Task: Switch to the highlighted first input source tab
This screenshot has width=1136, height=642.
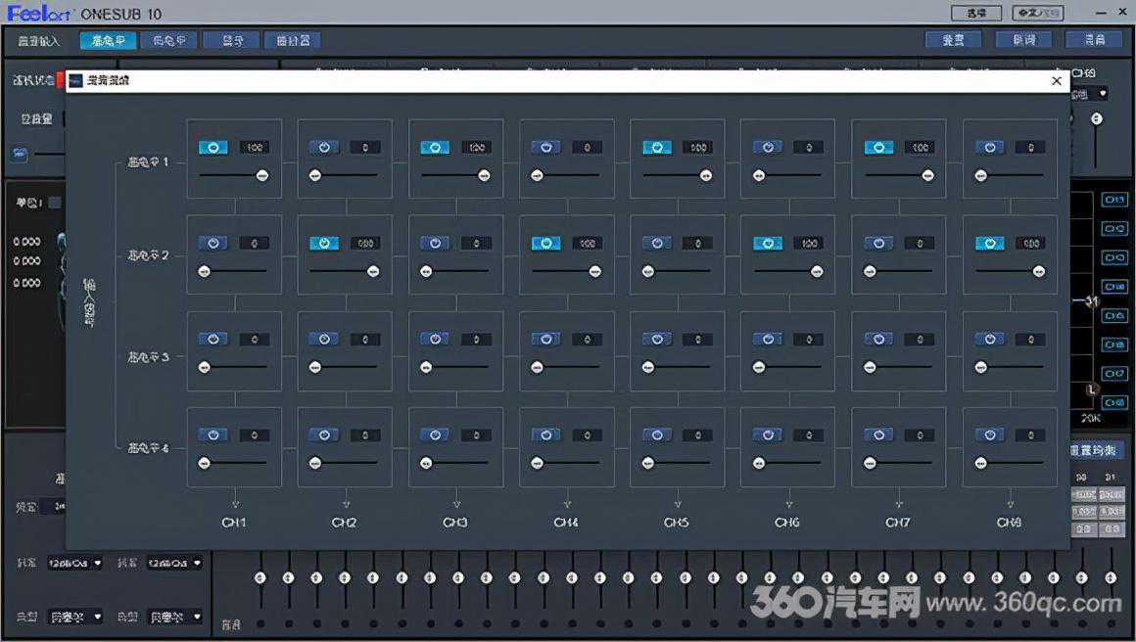Action: pos(108,40)
